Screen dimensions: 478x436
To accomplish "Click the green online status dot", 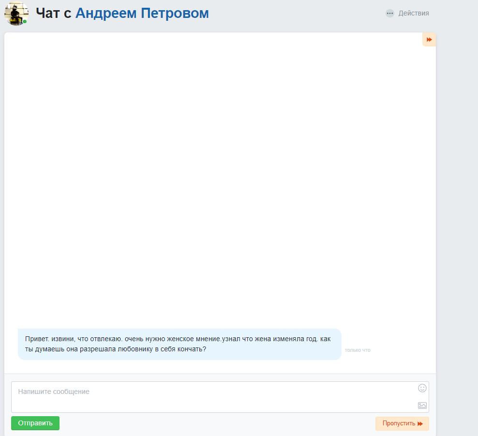I will pos(25,22).
